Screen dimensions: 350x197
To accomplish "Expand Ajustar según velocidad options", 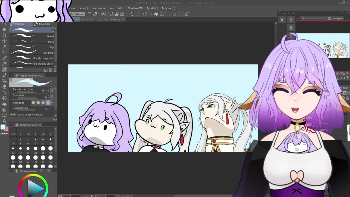I will click(11, 115).
